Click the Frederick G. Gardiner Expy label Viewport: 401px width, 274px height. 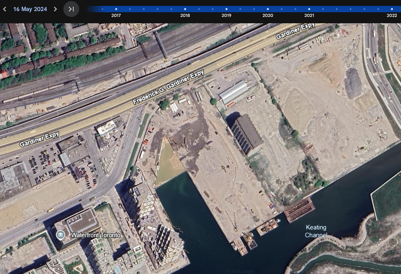(169, 88)
